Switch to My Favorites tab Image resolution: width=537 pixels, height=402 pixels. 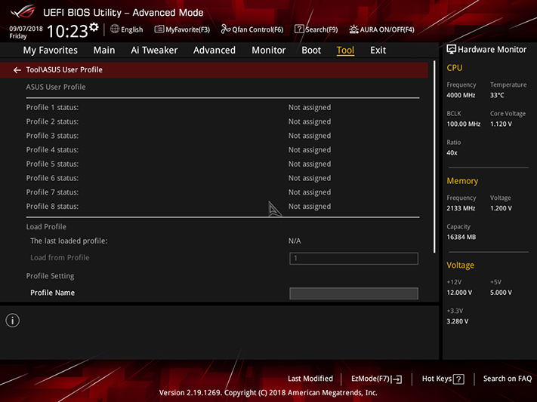[x=51, y=51]
